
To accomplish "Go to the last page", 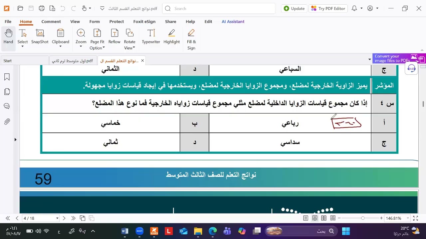I will point(73,218).
